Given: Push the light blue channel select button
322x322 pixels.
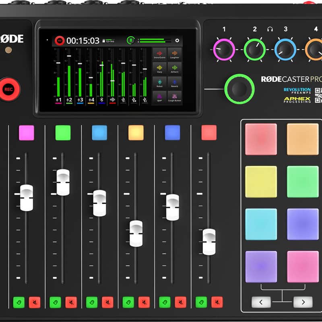Looking at the screenshot, I should (x=99, y=133).
